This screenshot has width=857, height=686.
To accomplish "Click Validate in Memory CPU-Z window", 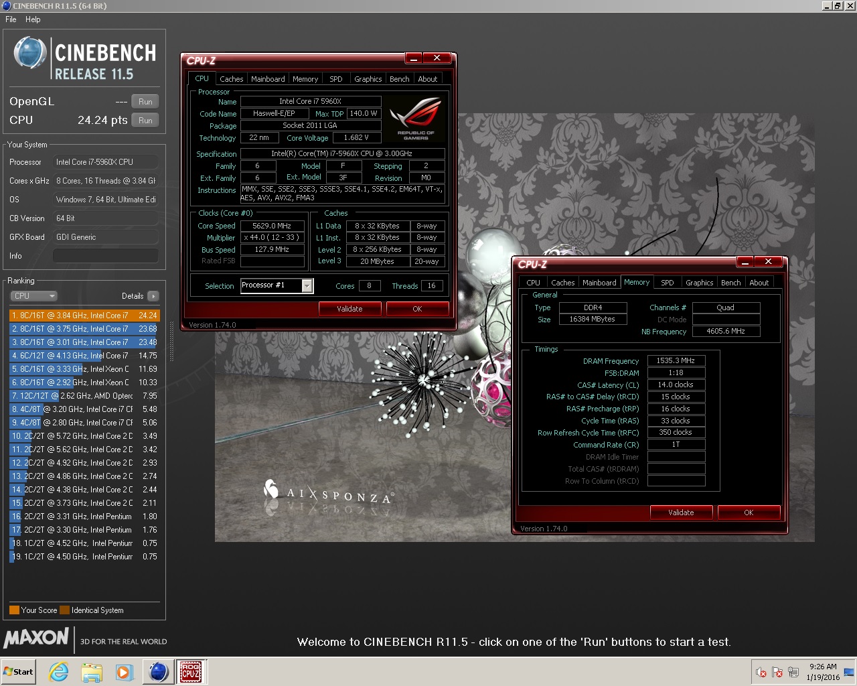I will [681, 512].
